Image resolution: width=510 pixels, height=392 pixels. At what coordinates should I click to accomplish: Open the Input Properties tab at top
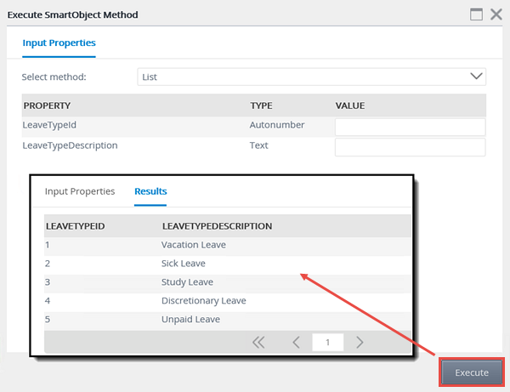pos(59,43)
